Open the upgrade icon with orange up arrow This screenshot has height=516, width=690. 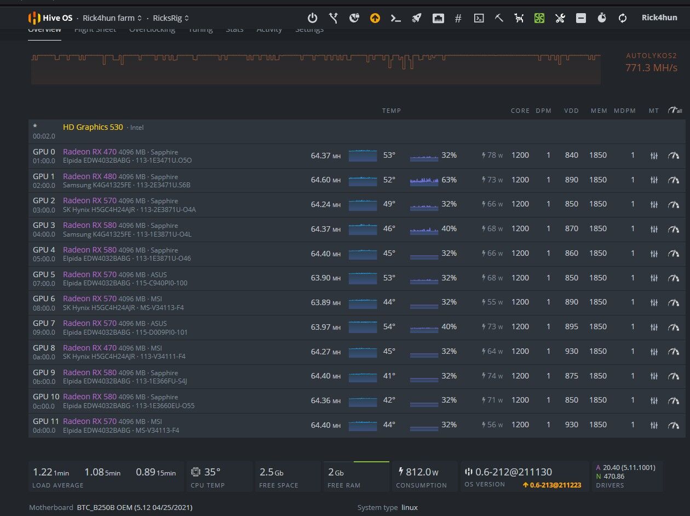click(375, 18)
